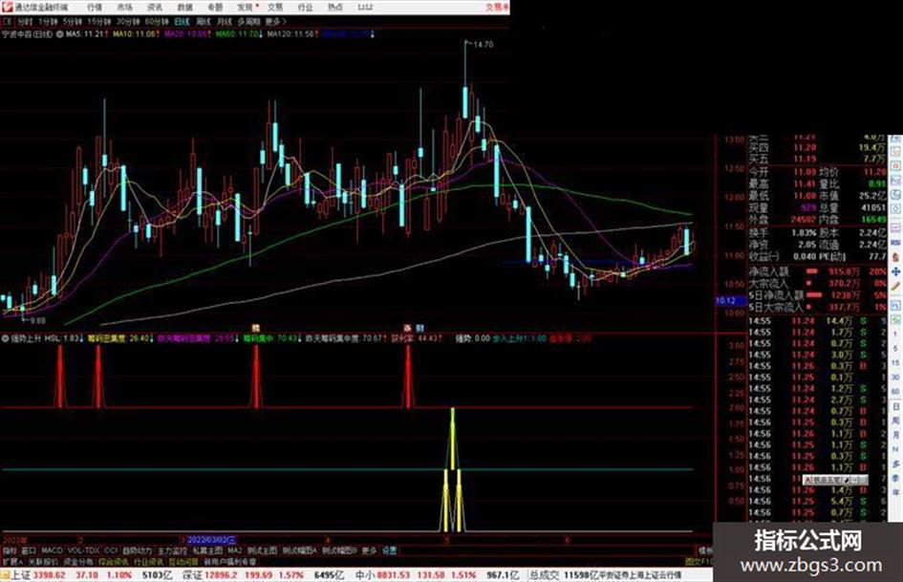This screenshot has width=903, height=582.
Task: Expand 更多 period options
Action: tap(275, 21)
